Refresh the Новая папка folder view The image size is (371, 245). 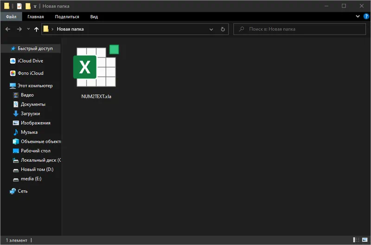[223, 29]
